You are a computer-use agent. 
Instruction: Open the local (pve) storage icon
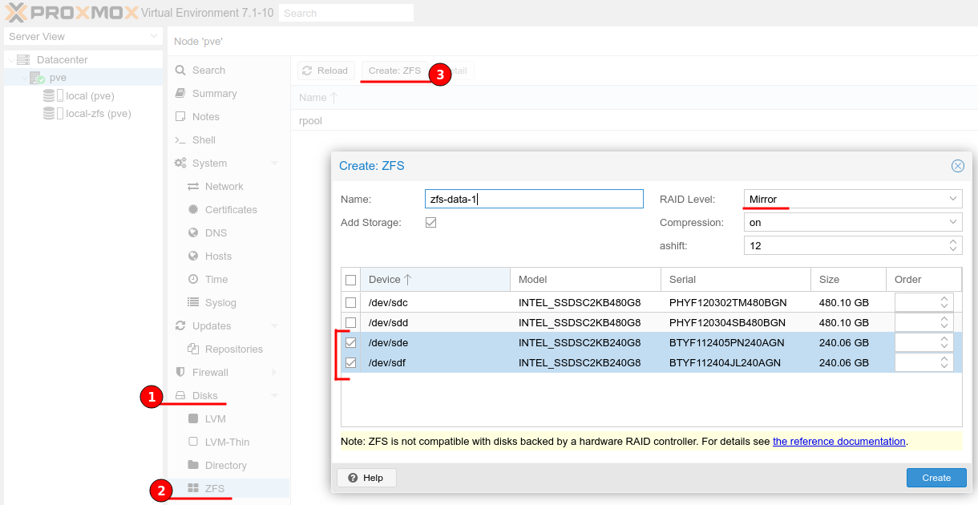(53, 95)
